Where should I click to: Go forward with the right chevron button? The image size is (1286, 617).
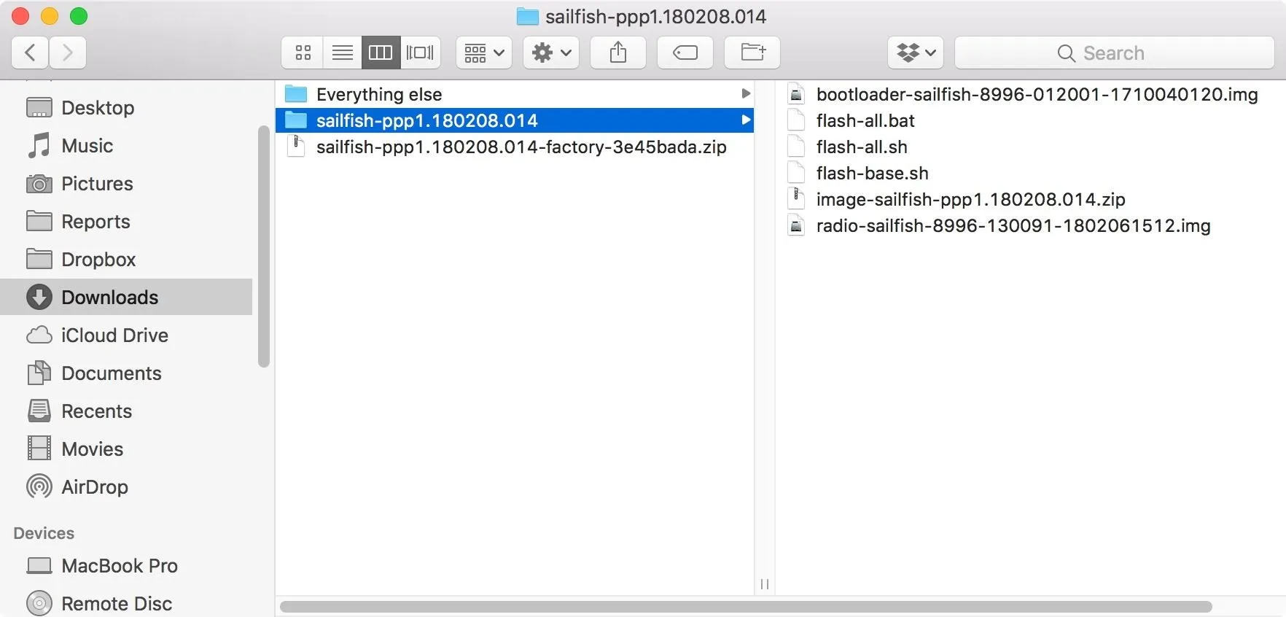[x=68, y=53]
